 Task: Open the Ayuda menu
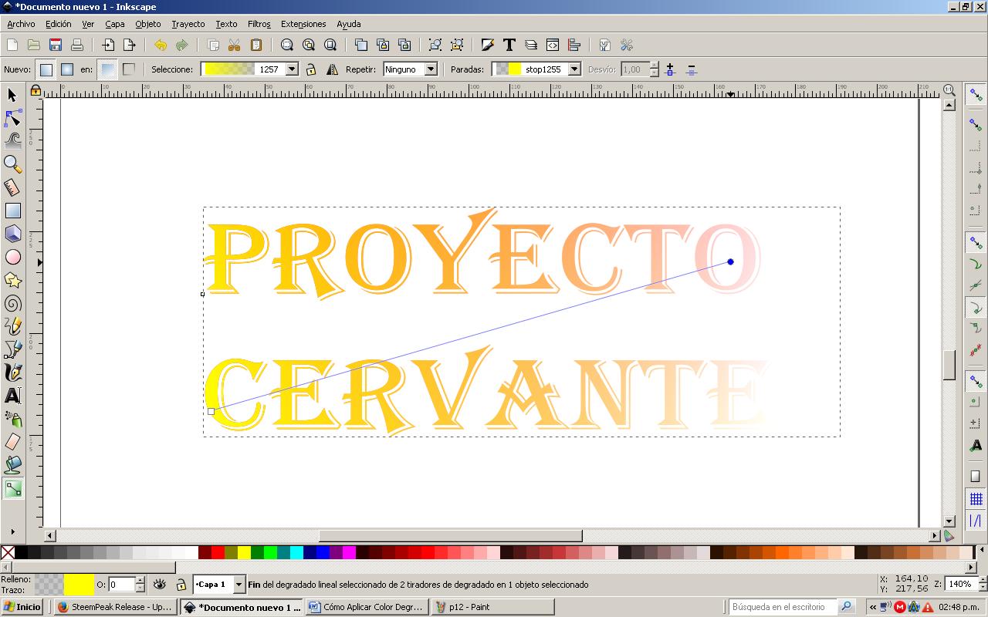[349, 24]
